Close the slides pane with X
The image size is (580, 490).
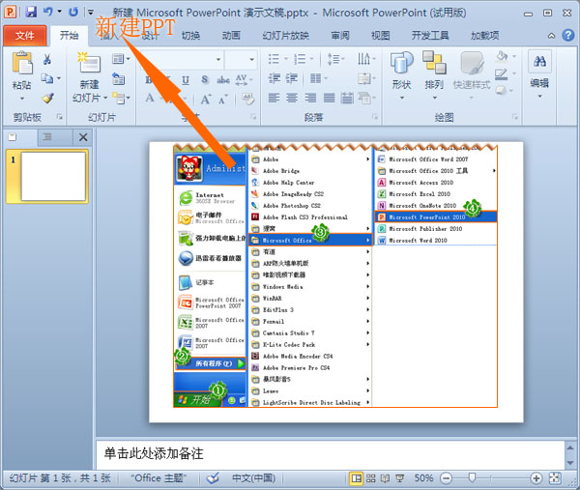tap(83, 137)
